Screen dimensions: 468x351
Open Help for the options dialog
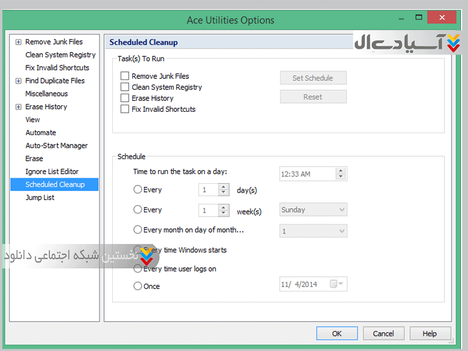pyautogui.click(x=429, y=333)
